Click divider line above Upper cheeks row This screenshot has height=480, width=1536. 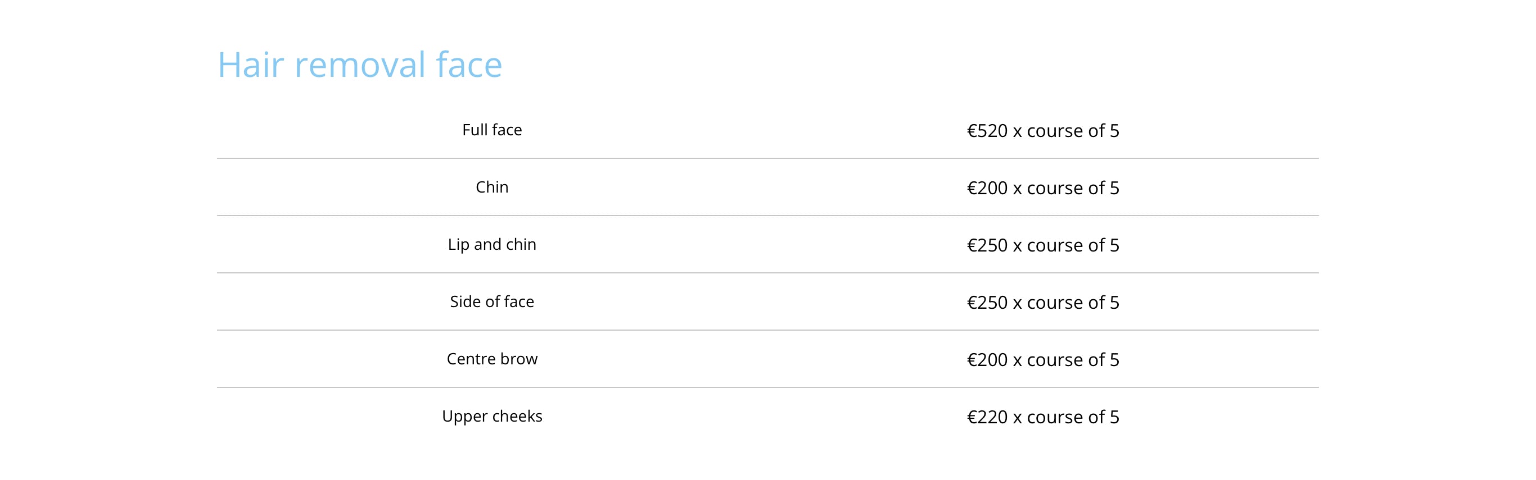tap(768, 387)
